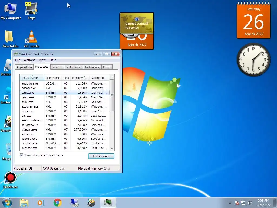Open the Options menu in Task Manager
Screen dimensions: 277x208
pos(29,60)
